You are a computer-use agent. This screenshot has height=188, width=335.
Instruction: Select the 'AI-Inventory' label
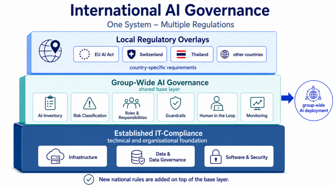(50, 116)
